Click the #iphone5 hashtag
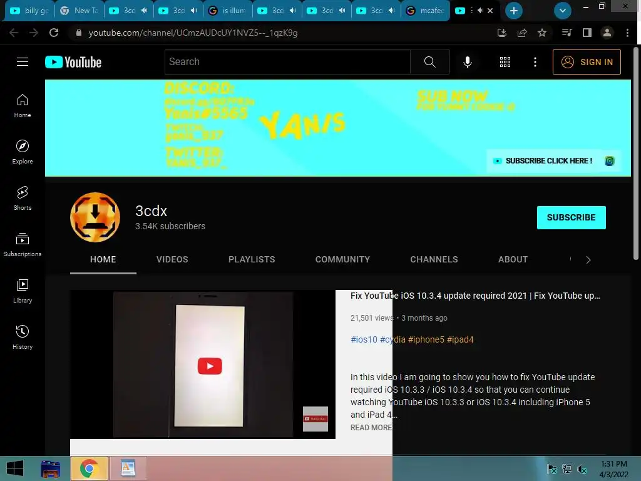This screenshot has height=481, width=641. coord(426,339)
